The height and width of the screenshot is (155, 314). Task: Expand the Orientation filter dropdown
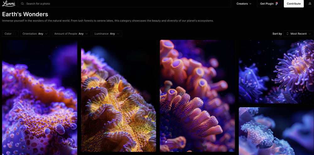pos(35,34)
